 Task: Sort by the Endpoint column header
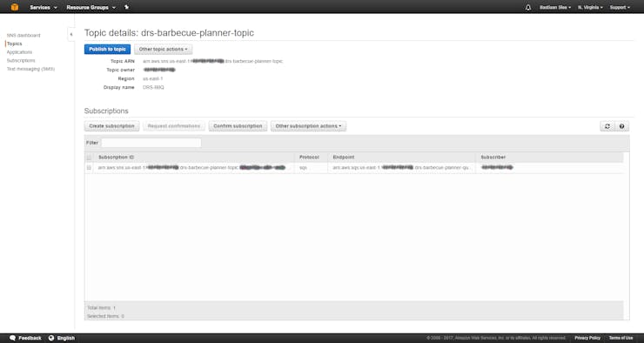pyautogui.click(x=344, y=158)
